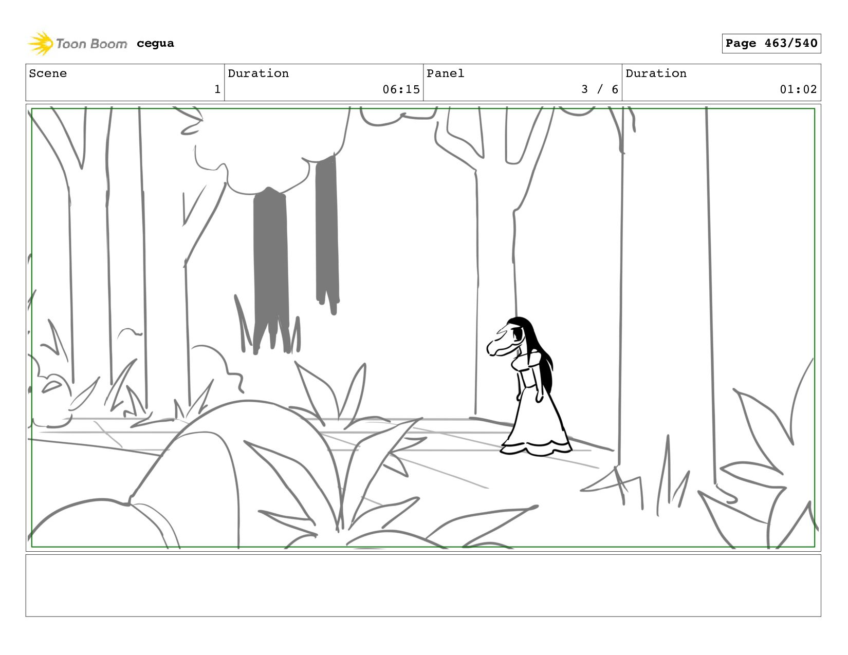The height and width of the screenshot is (655, 848).
Task: Click the Toon Boom logo
Action: (x=77, y=44)
